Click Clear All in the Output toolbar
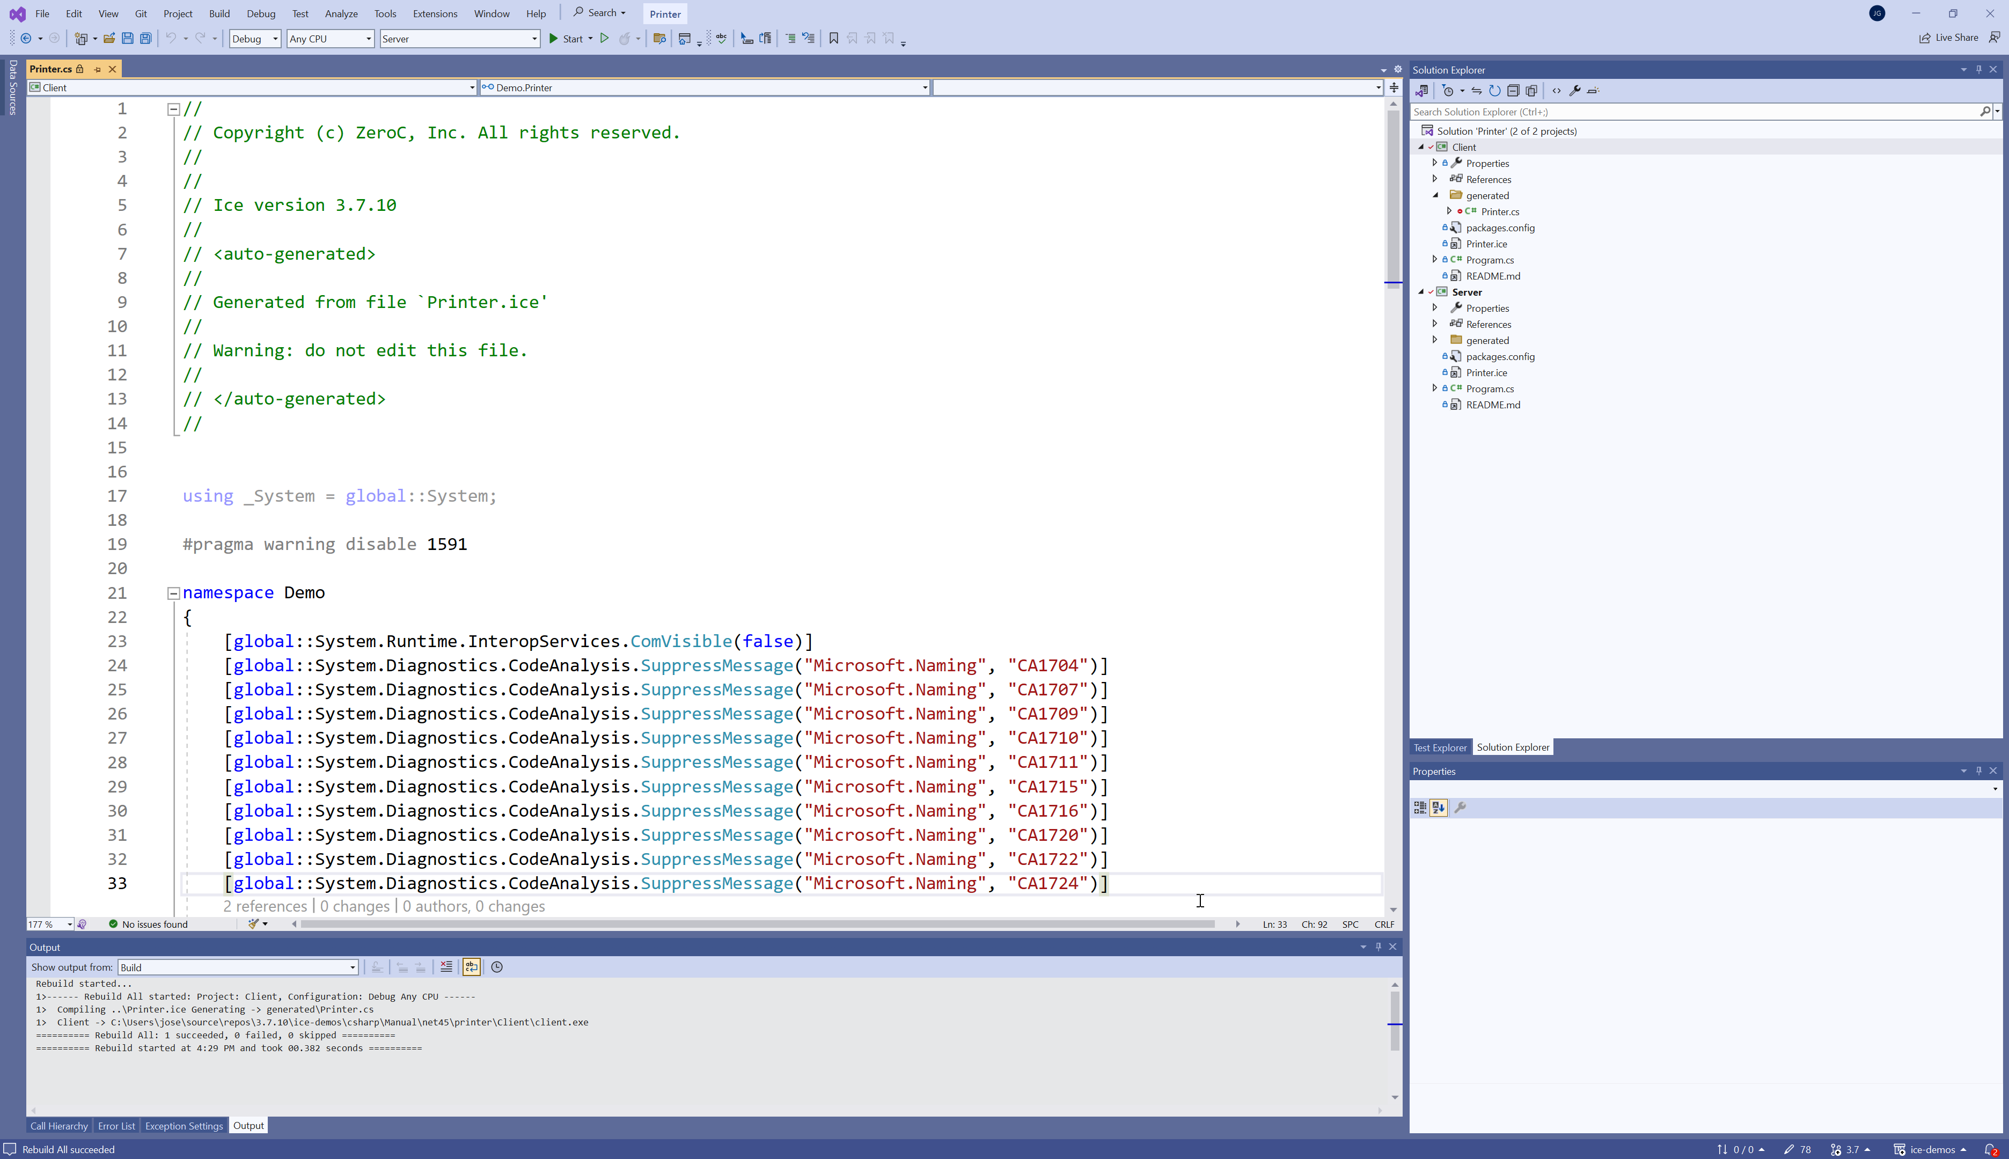 pyautogui.click(x=446, y=967)
